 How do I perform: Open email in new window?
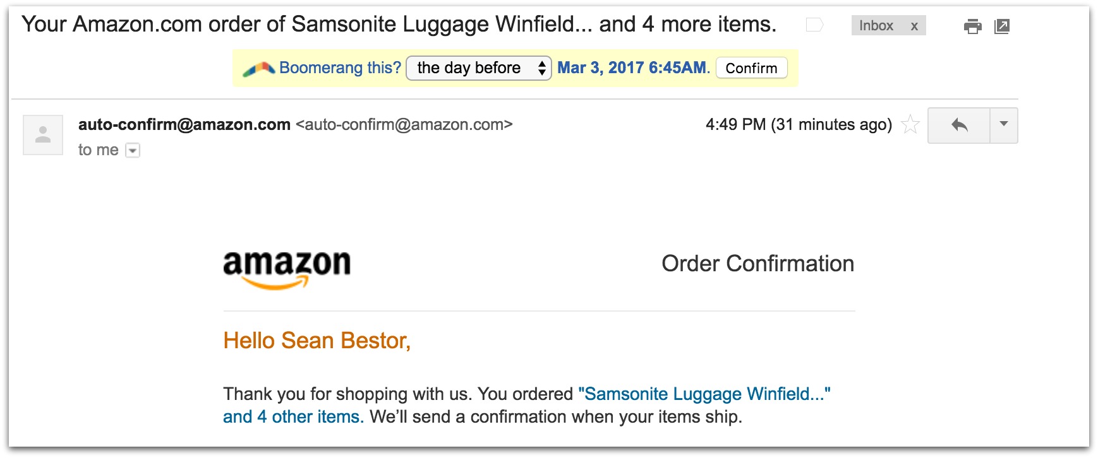[1002, 26]
